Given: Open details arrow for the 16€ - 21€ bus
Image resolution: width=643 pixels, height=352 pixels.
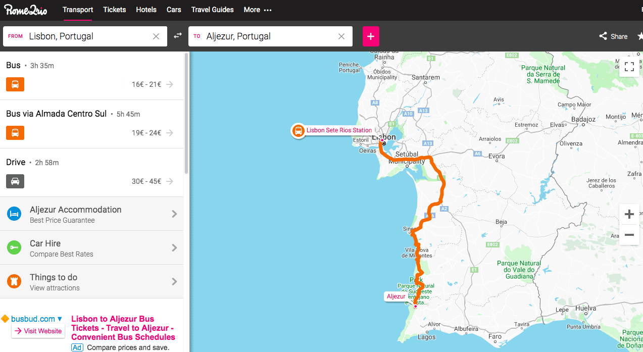Looking at the screenshot, I should click(x=170, y=84).
